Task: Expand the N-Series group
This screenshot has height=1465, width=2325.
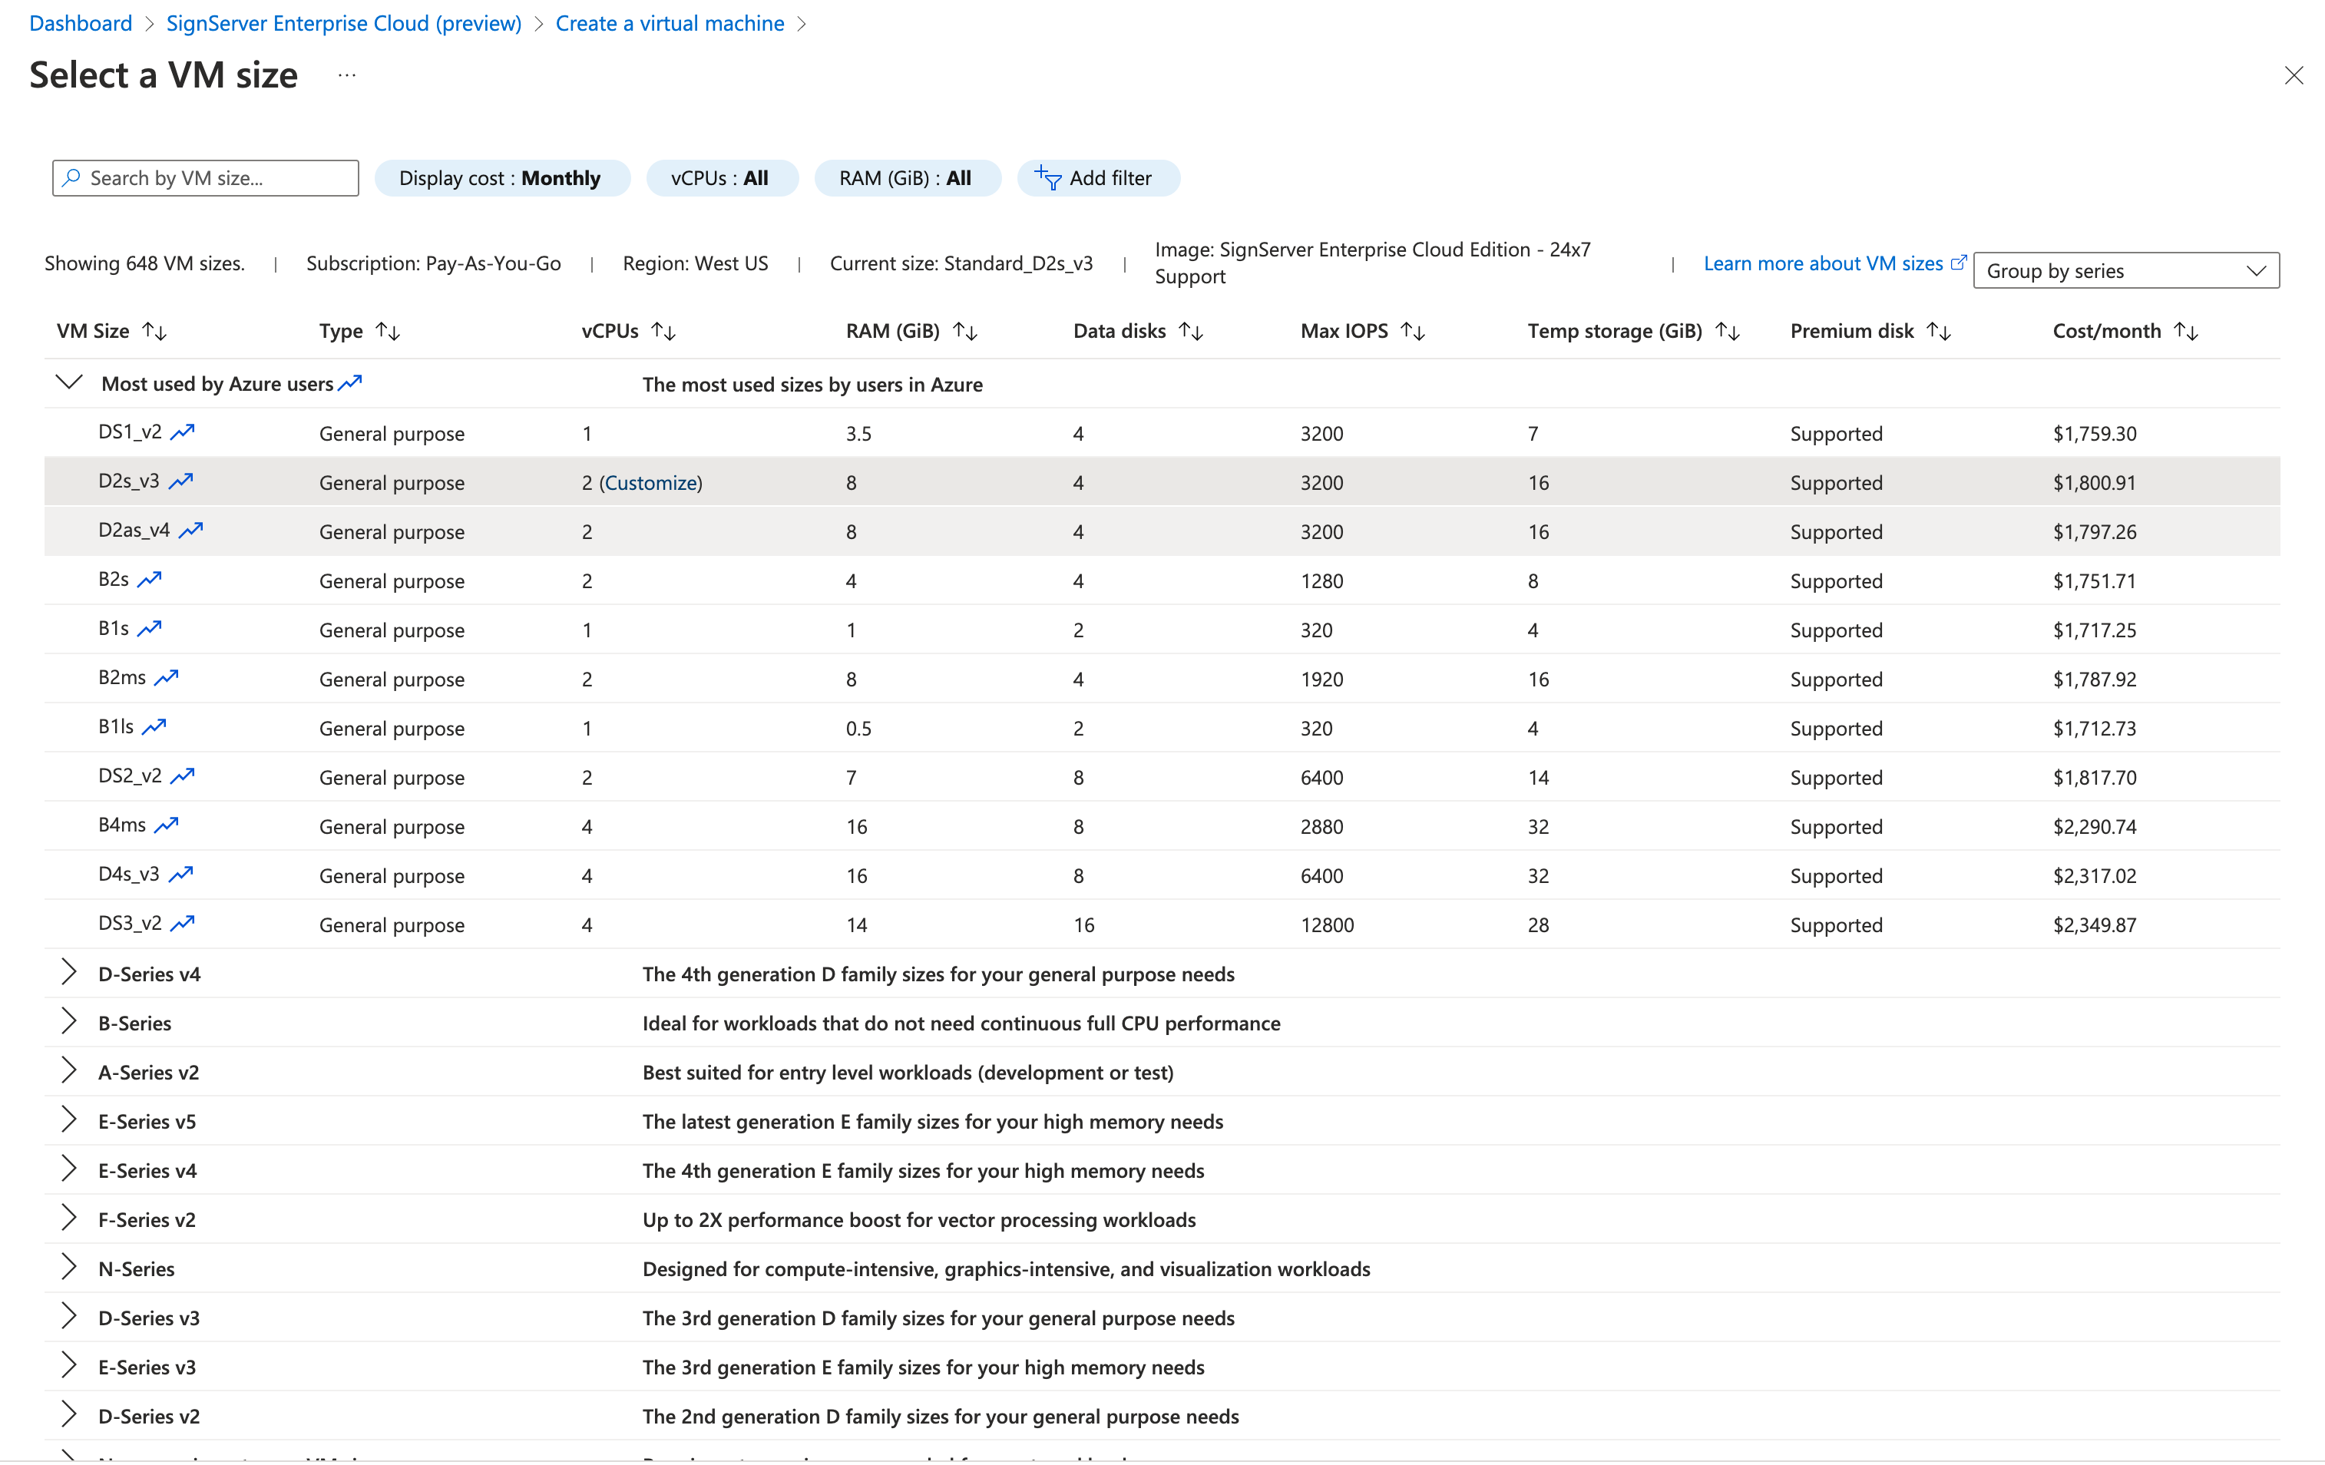Action: coord(68,1267)
